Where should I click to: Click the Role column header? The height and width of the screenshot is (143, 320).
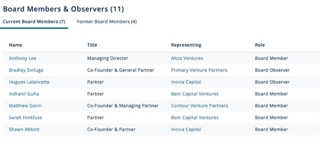pyautogui.click(x=260, y=45)
